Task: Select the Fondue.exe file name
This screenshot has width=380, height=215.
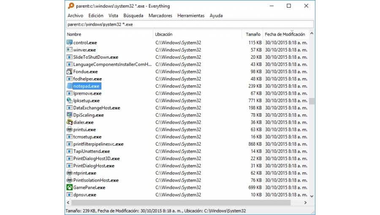Action: pos(86,72)
